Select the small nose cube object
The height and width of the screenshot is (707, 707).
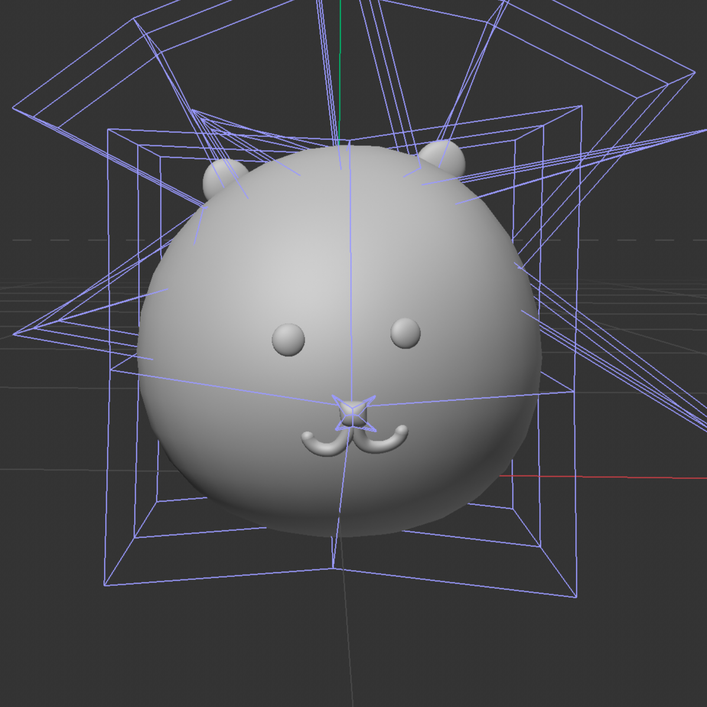click(352, 414)
